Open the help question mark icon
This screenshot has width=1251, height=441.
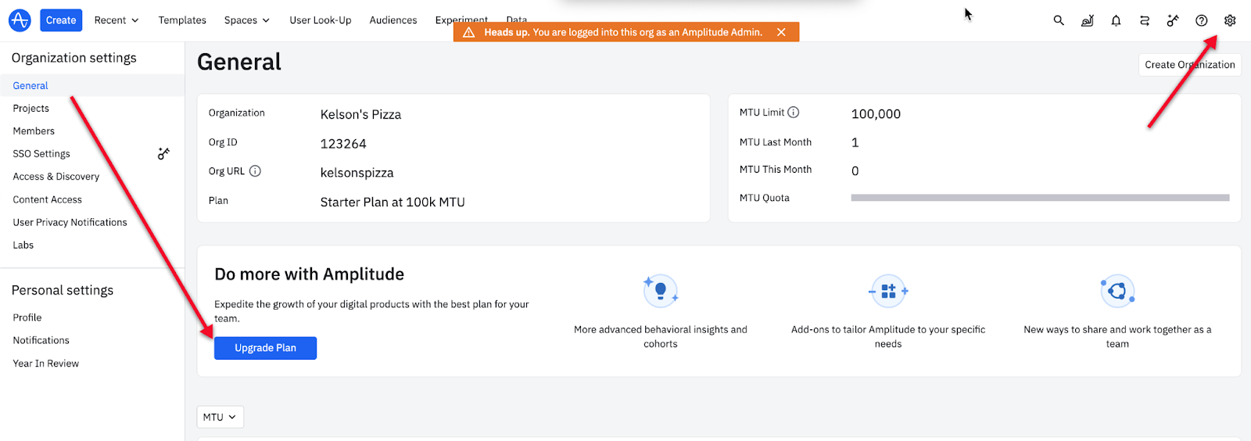coord(1202,20)
